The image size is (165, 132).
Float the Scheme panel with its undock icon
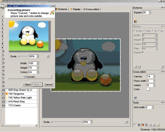point(162,7)
